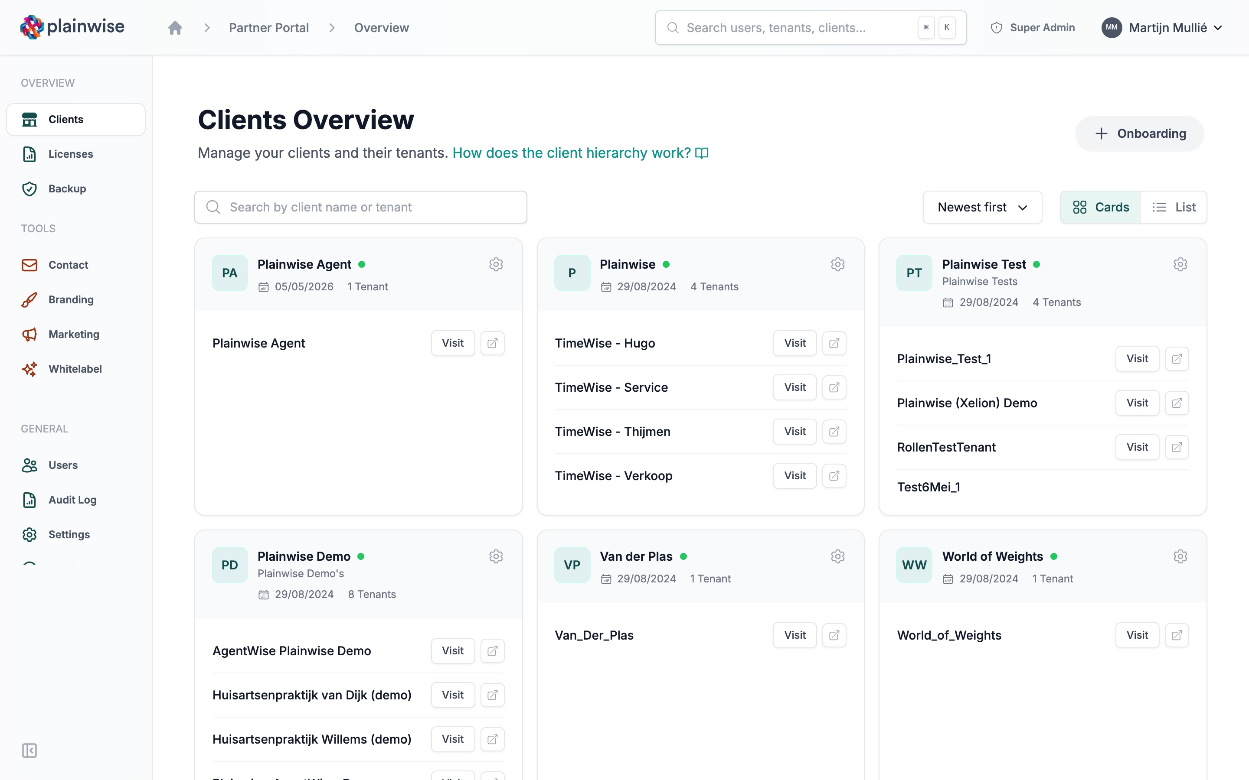Open settings gear on Plainwise card
This screenshot has width=1249, height=780.
click(x=838, y=264)
